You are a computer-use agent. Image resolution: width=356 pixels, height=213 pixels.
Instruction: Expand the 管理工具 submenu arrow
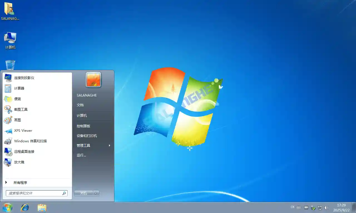(x=109, y=145)
